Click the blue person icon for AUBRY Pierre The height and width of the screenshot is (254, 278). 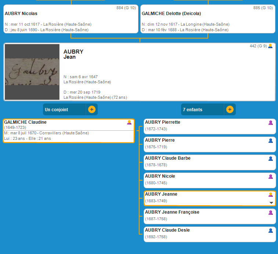pyautogui.click(x=271, y=141)
